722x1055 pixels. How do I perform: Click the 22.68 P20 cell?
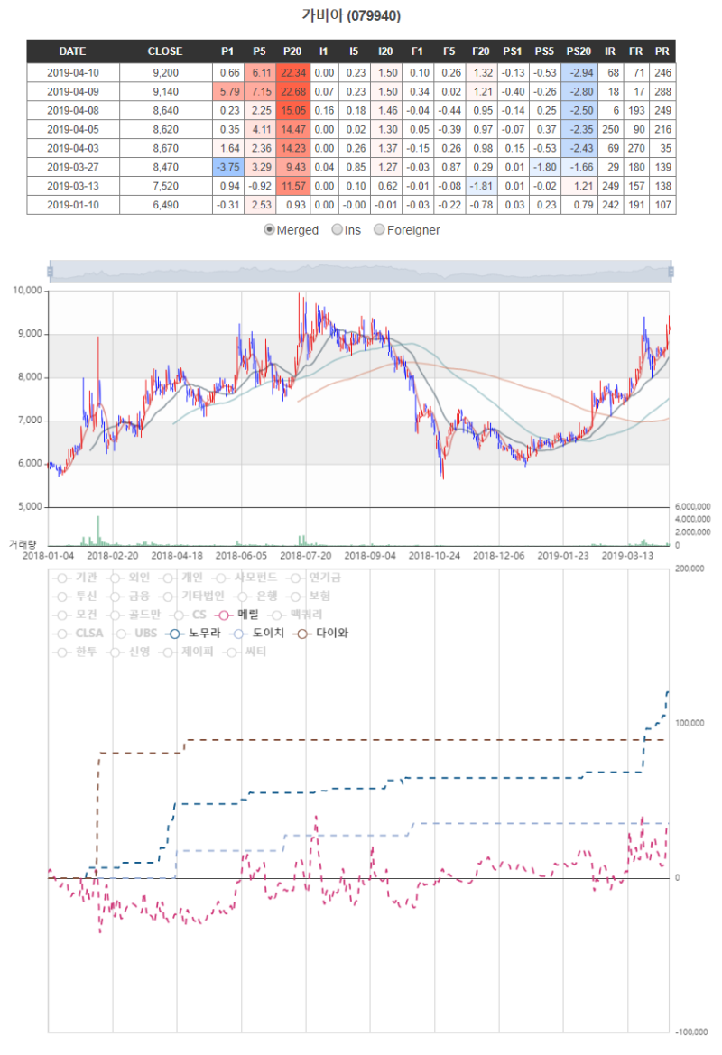click(x=292, y=91)
